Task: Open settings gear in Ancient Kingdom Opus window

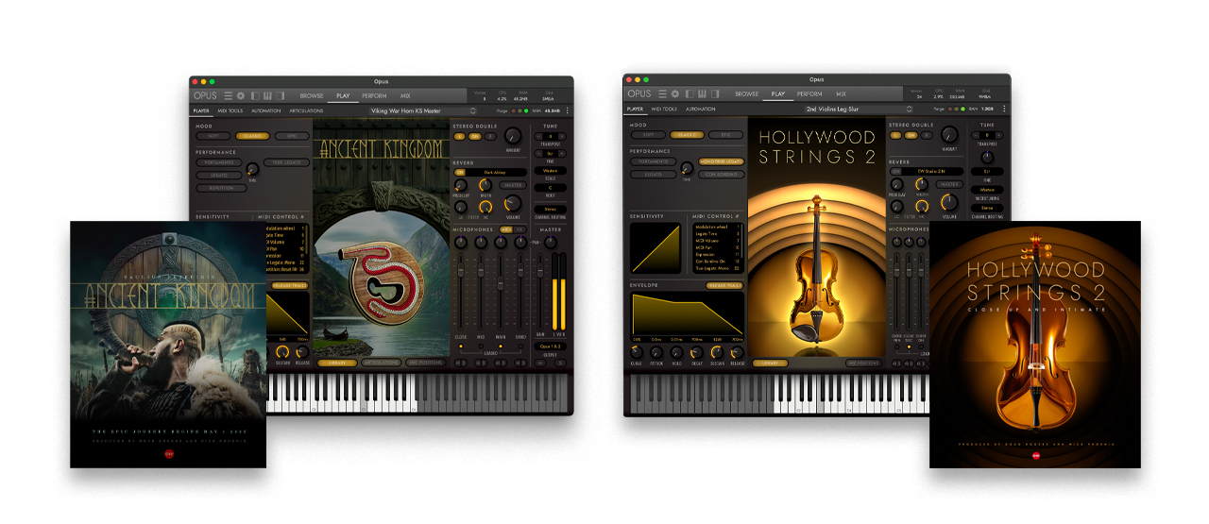Action: (x=241, y=95)
